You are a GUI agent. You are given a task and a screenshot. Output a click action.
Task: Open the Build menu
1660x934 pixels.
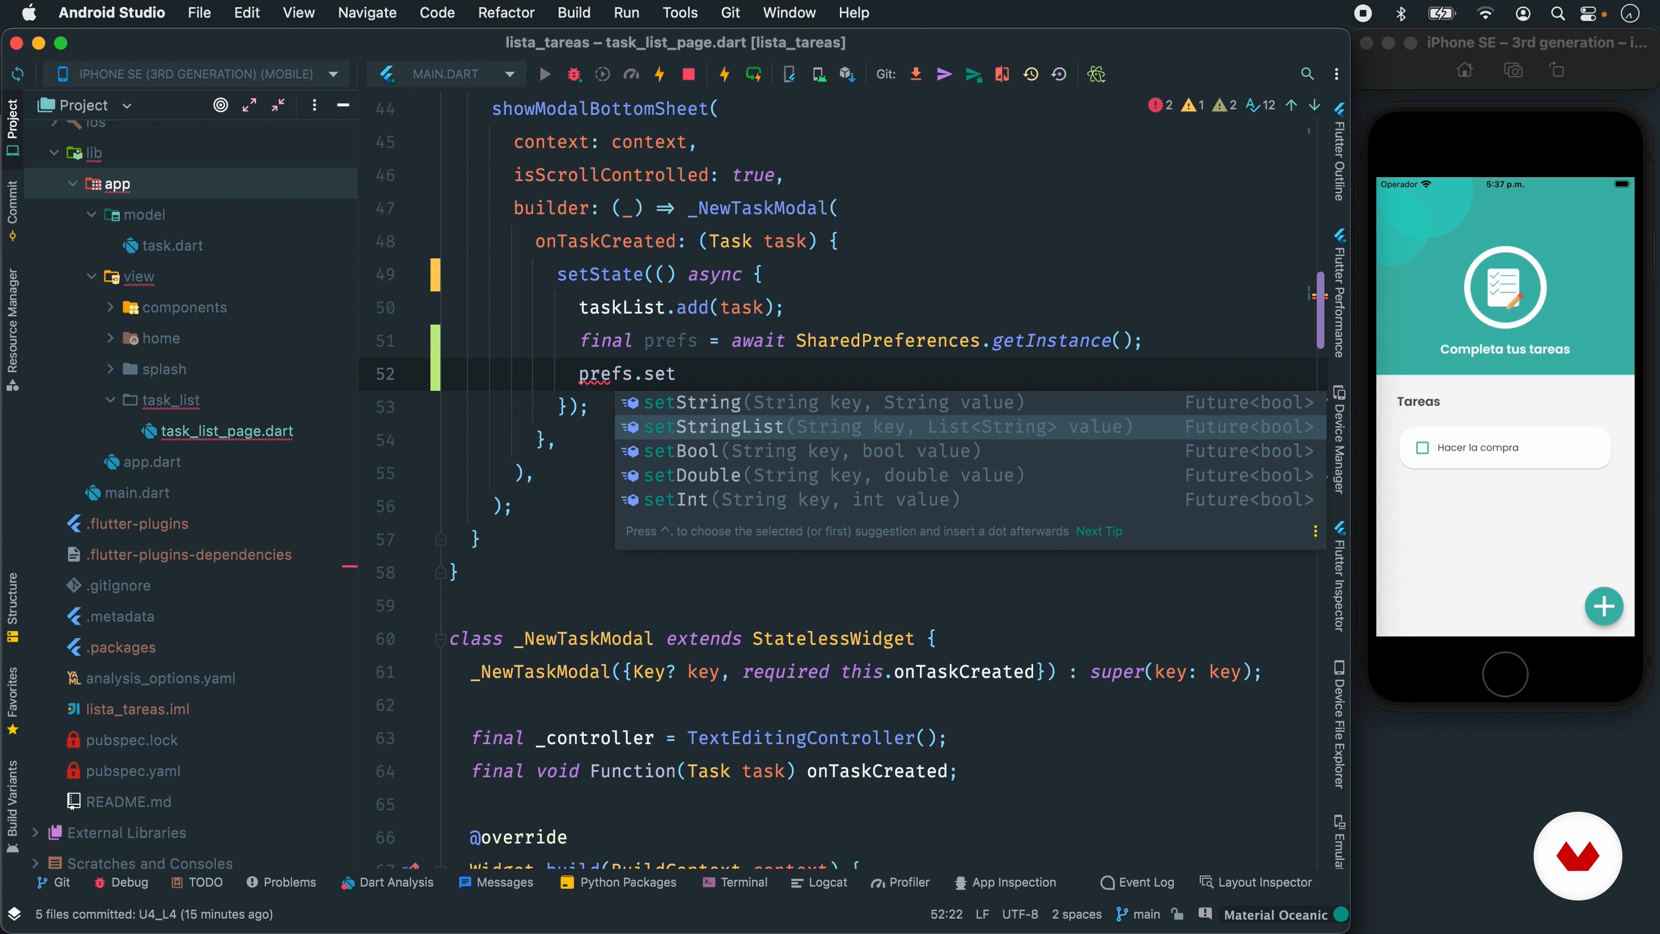tap(574, 12)
